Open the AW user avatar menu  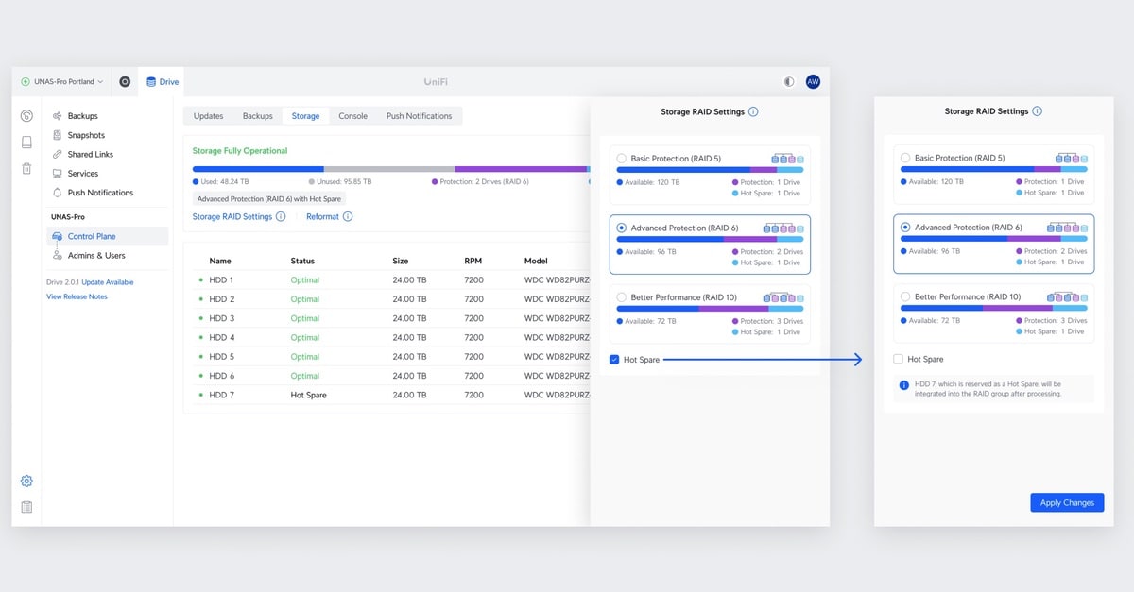(813, 82)
